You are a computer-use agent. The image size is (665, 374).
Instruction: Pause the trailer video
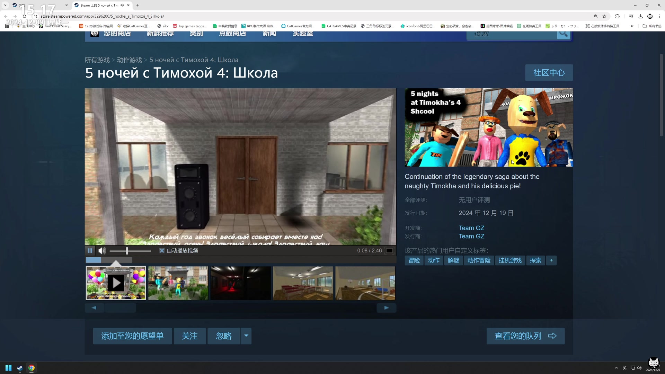[x=90, y=250]
